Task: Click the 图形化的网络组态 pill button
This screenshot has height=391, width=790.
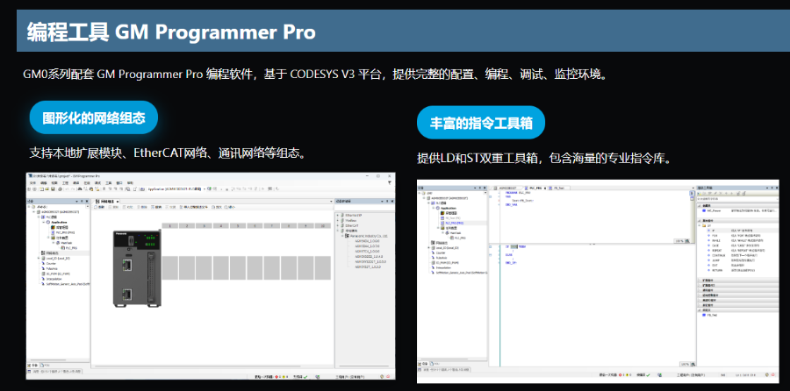Action: (93, 117)
